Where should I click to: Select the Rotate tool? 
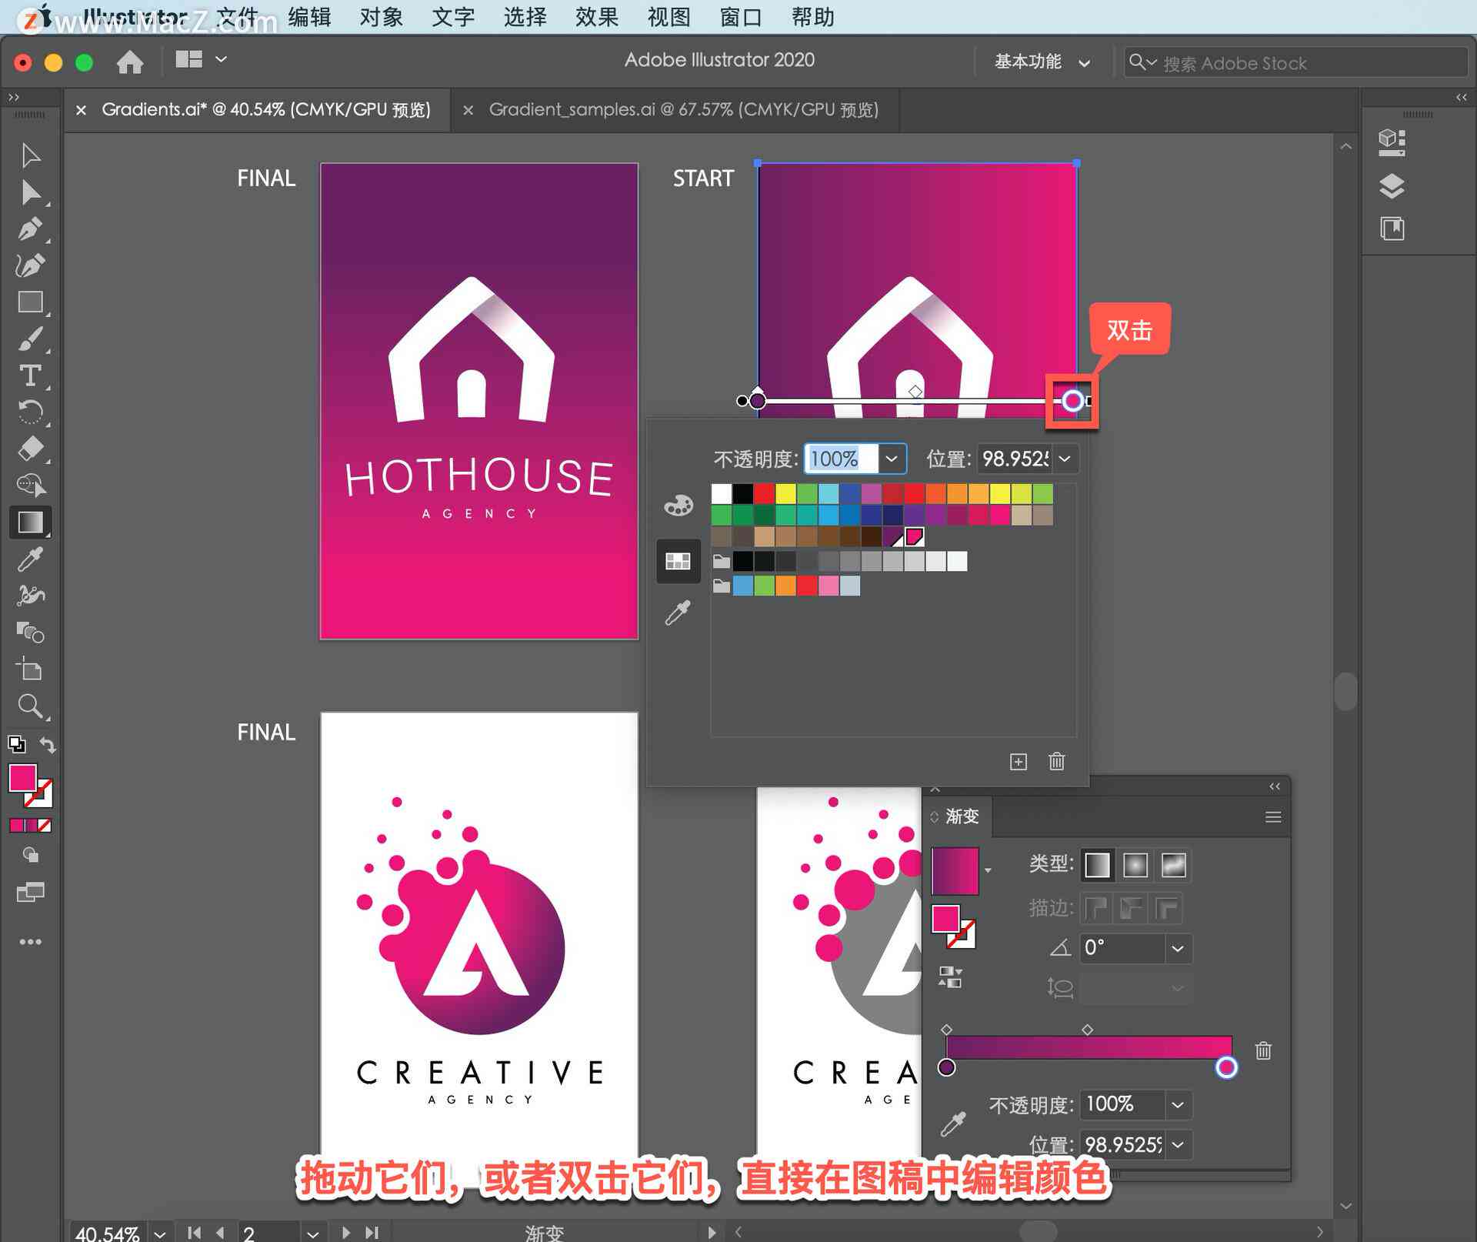31,412
